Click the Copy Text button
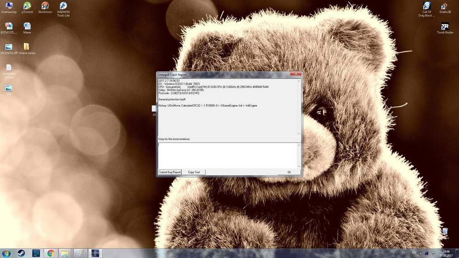The image size is (459, 258). tap(194, 172)
